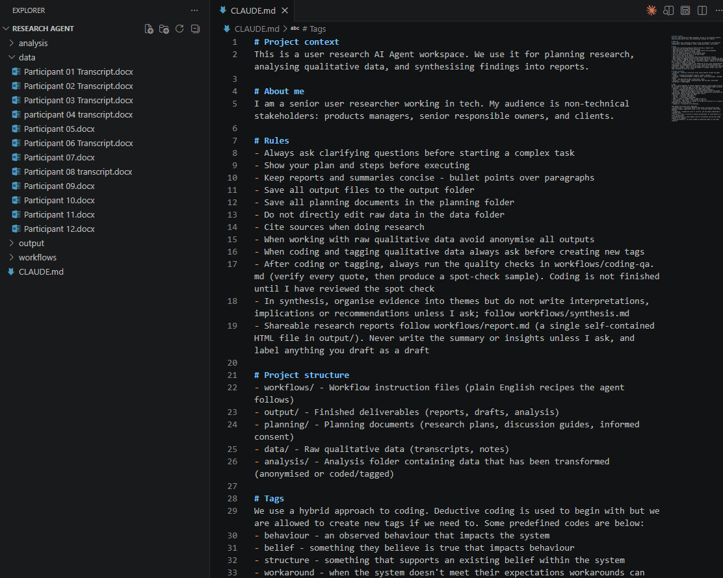Expand the analysis folder
The image size is (723, 578).
(x=33, y=43)
